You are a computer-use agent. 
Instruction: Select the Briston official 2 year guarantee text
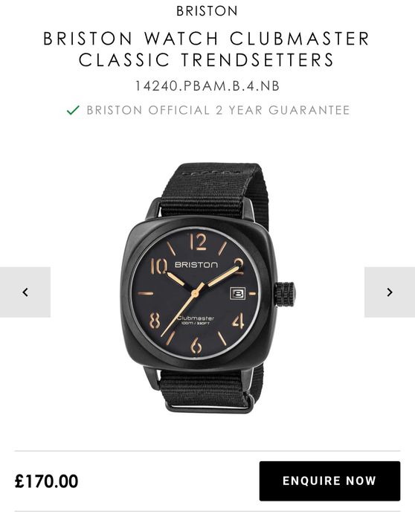218,110
